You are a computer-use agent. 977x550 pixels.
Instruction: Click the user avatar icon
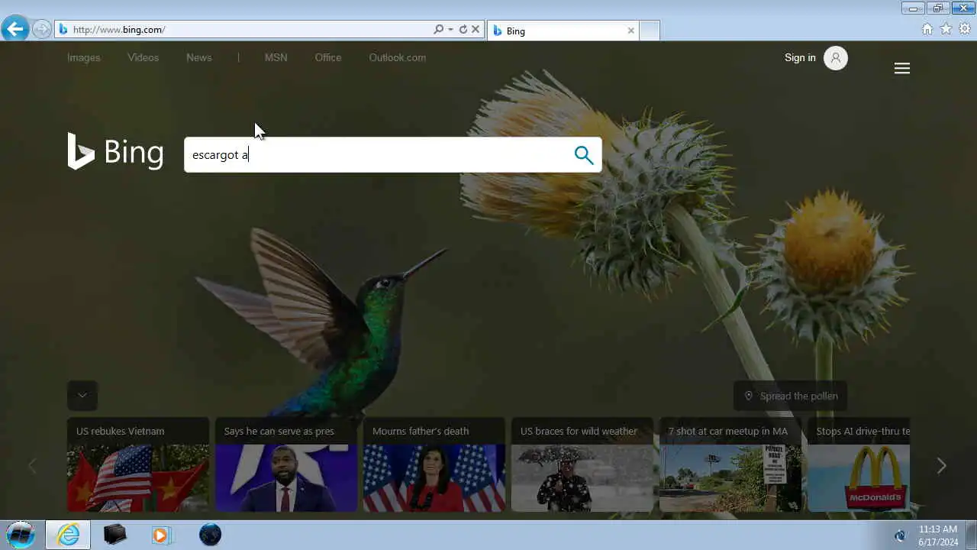[836, 58]
